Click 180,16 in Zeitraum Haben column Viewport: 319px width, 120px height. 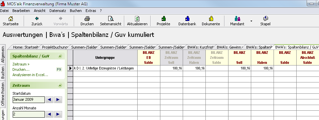(x=194, y=68)
